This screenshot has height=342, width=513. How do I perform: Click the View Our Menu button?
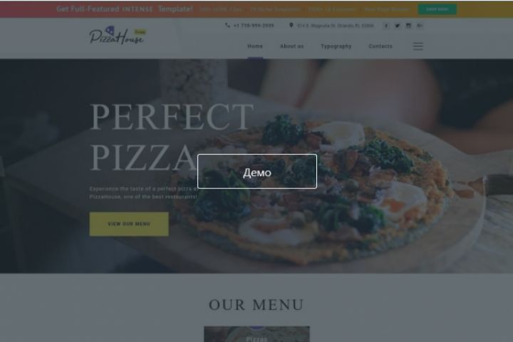(129, 224)
